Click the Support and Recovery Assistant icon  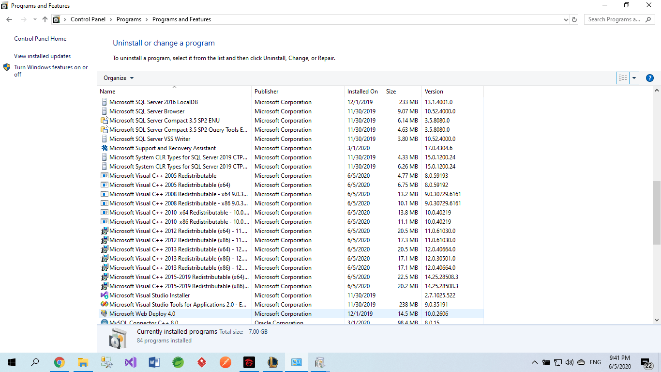click(x=104, y=148)
